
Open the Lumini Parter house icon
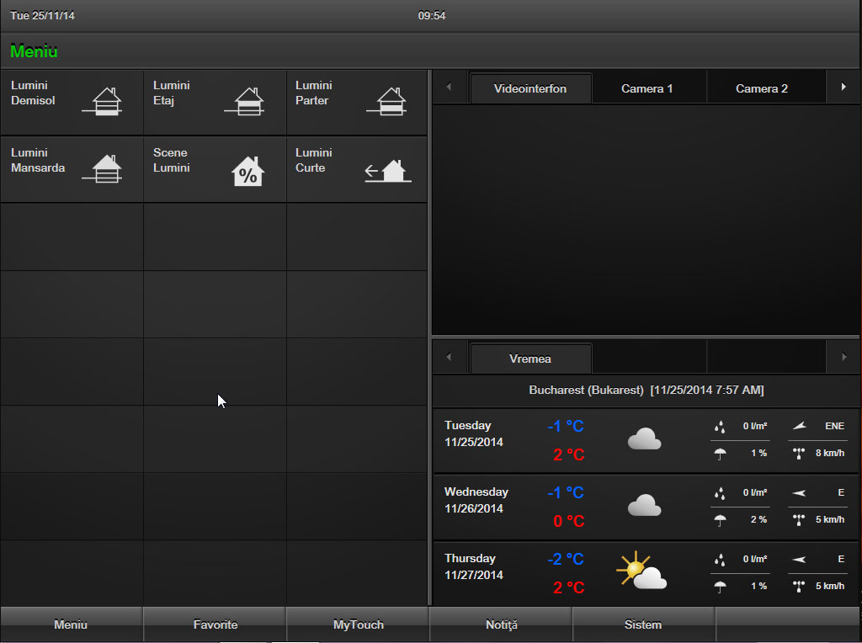(386, 102)
